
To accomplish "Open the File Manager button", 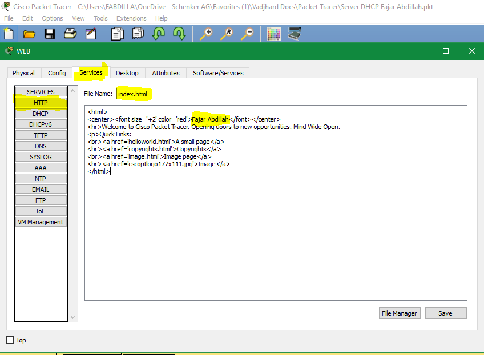I will 400,313.
